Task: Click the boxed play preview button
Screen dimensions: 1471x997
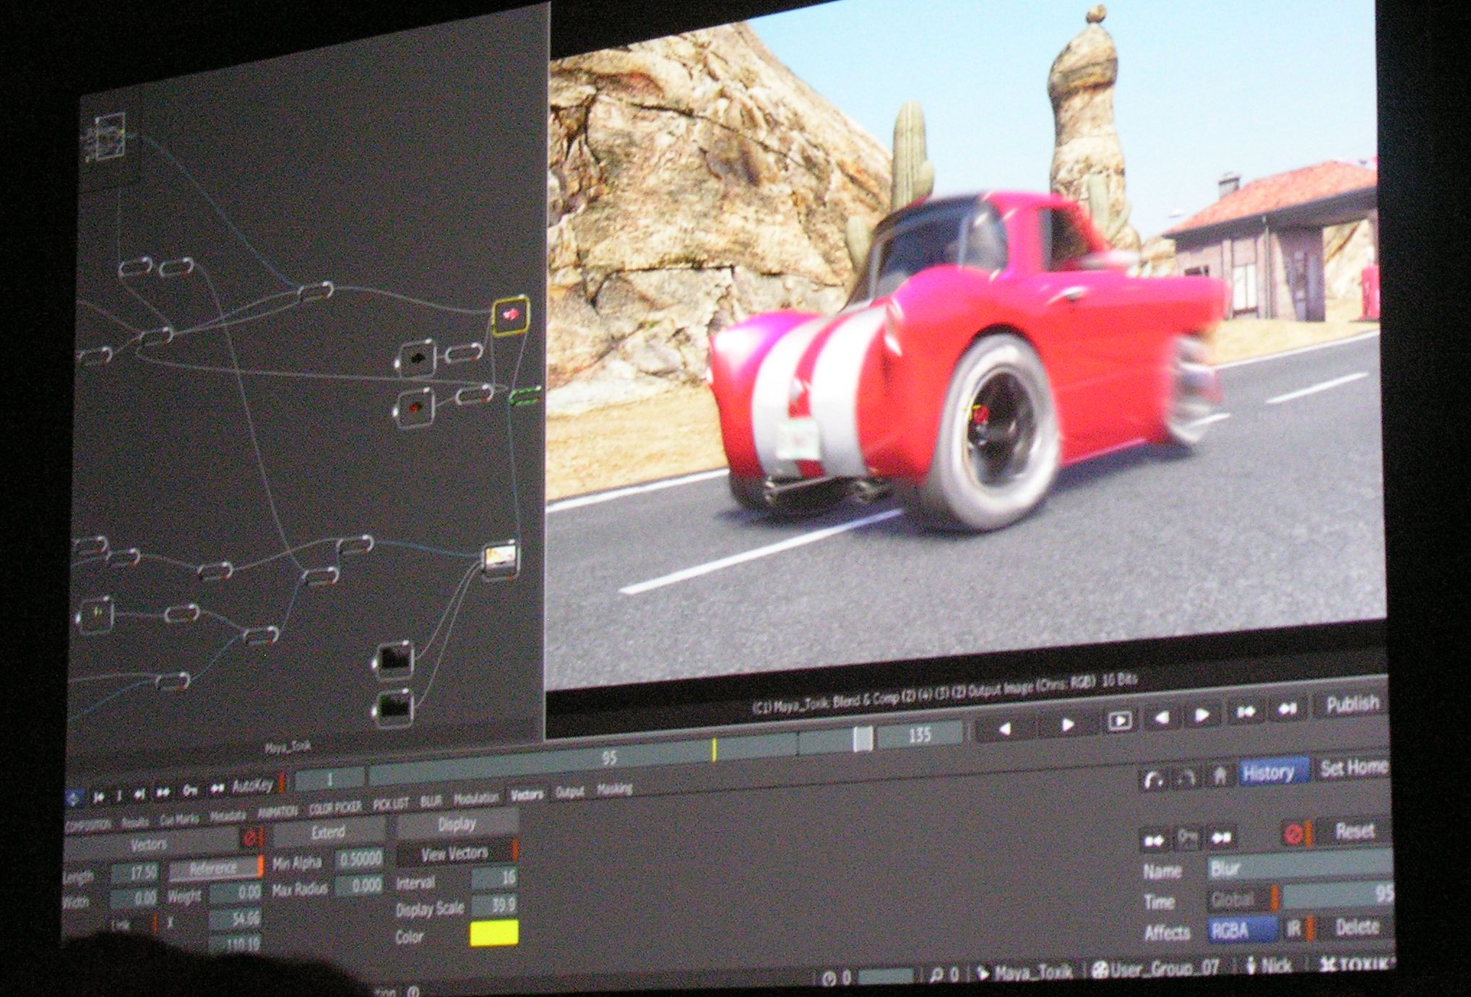Action: (x=1120, y=720)
